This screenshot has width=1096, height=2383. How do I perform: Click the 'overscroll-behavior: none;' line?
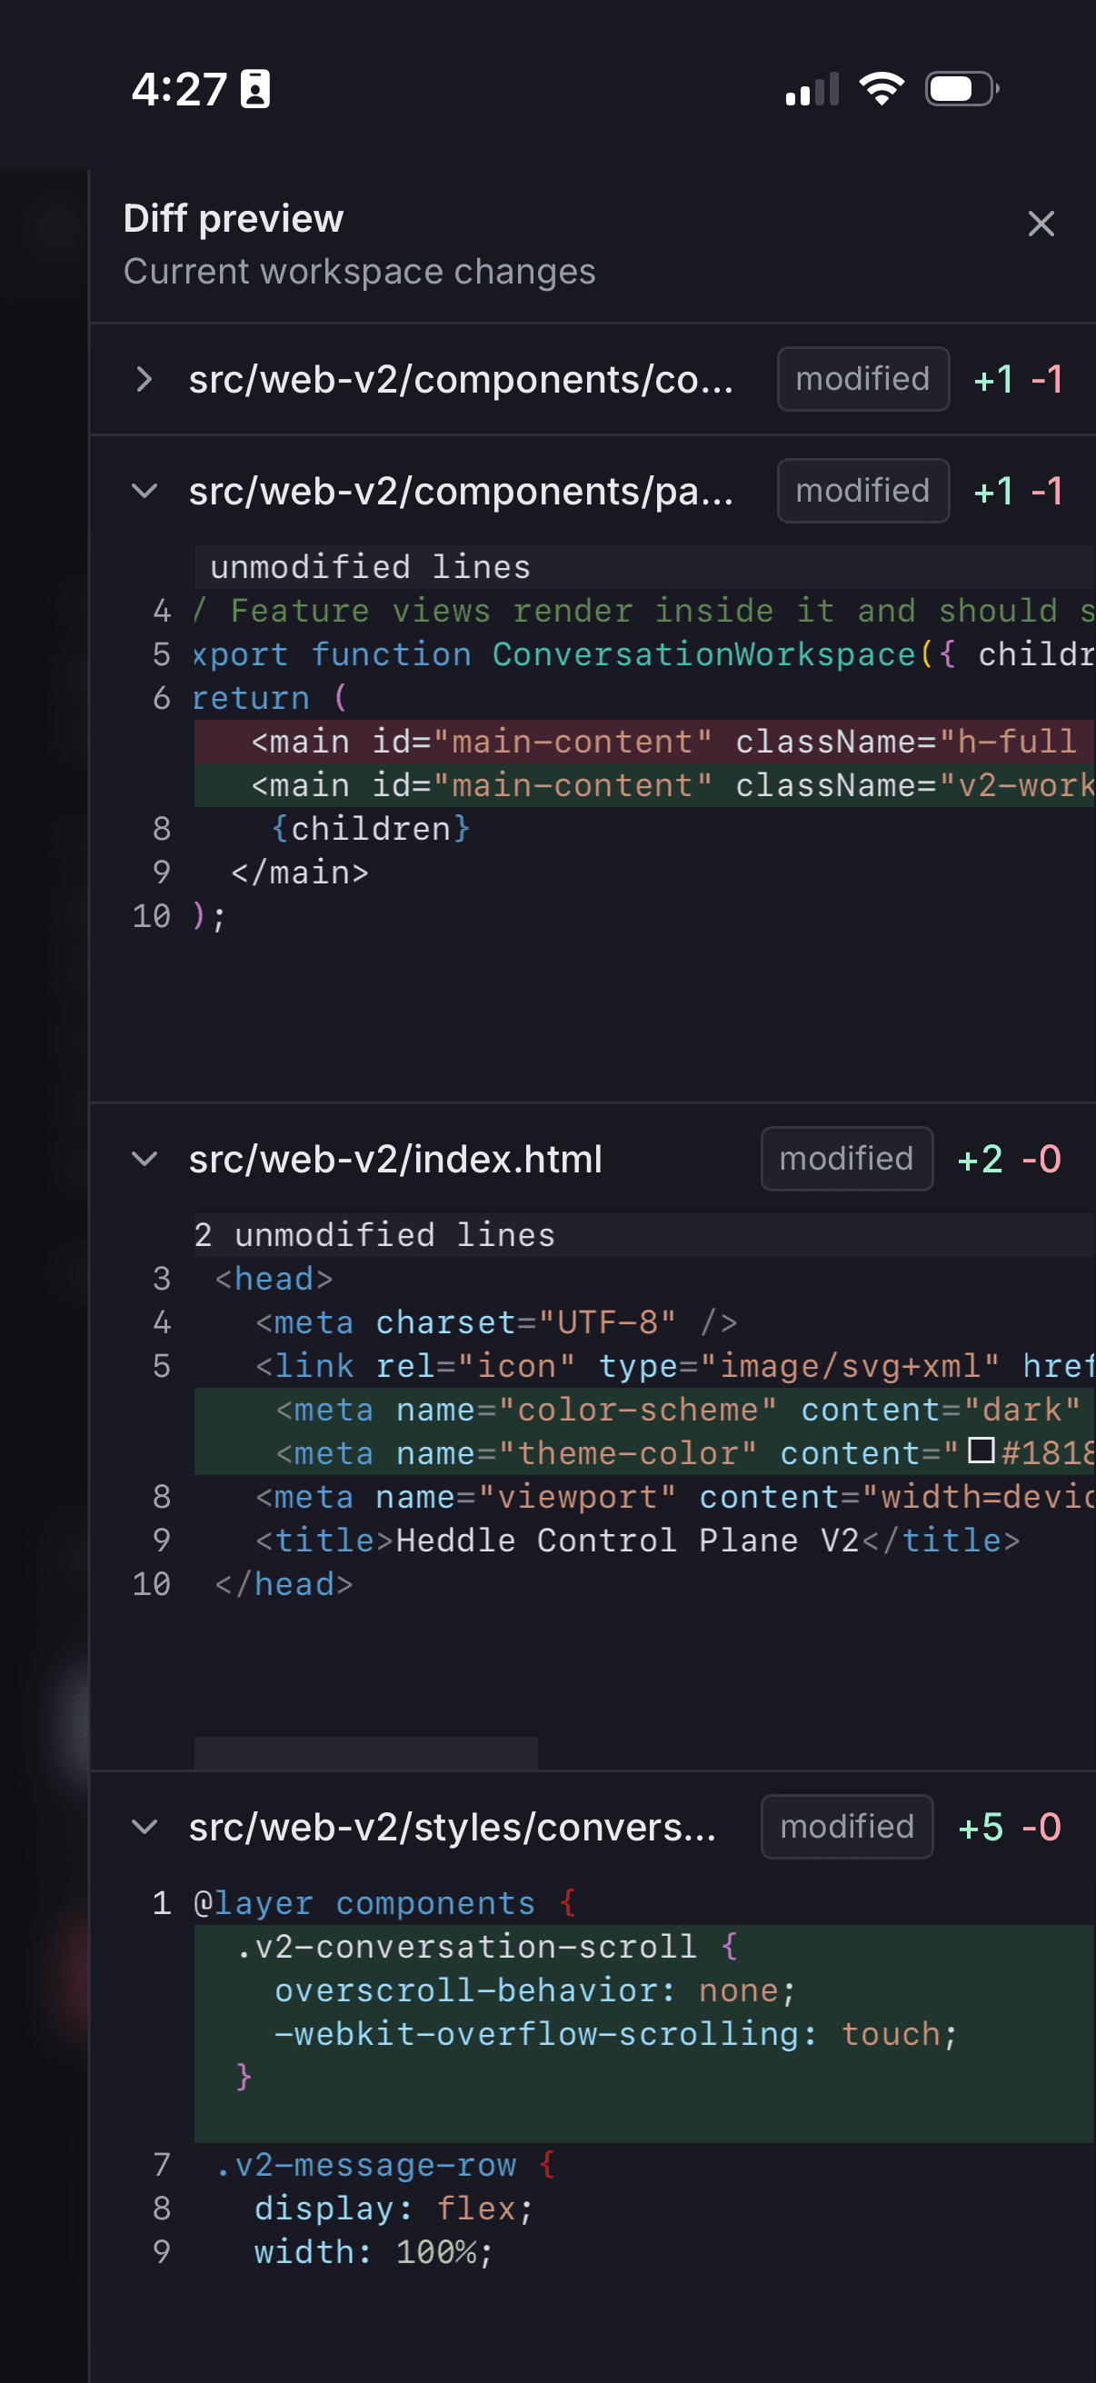click(x=644, y=1989)
